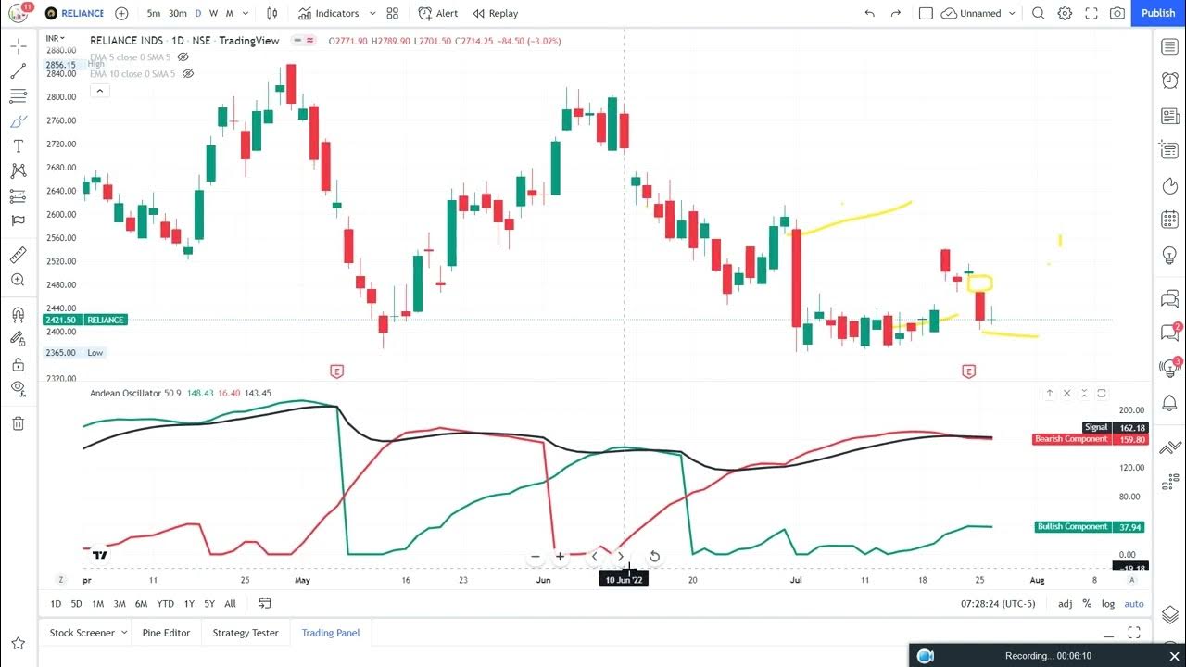
Task: Collapse the indicator legend arrow
Action: (99, 90)
